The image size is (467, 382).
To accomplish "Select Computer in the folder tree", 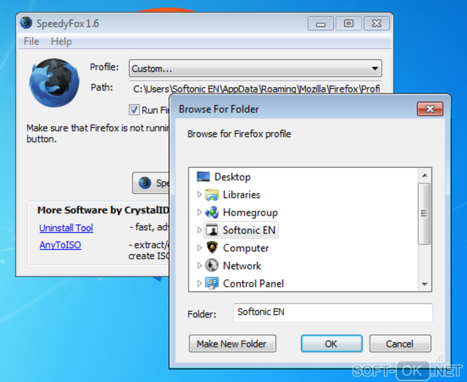I will coord(246,248).
